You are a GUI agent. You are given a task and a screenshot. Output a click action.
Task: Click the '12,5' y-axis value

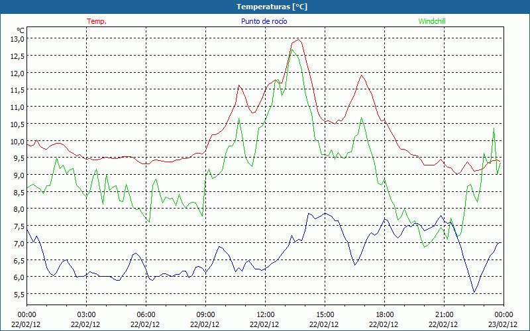point(18,56)
